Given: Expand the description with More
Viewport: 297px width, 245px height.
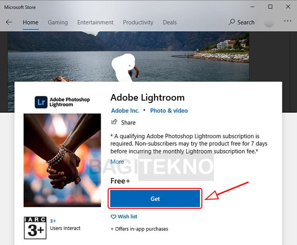Looking at the screenshot, I should [117, 161].
